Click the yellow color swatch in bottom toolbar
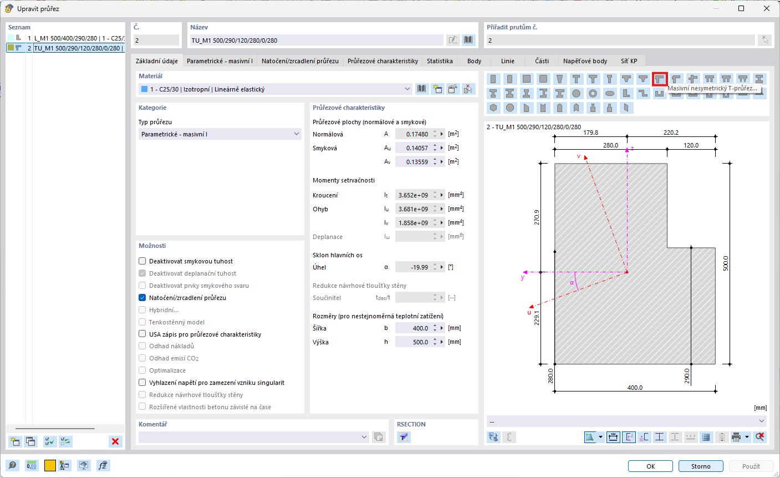The height and width of the screenshot is (478, 780). pyautogui.click(x=49, y=465)
